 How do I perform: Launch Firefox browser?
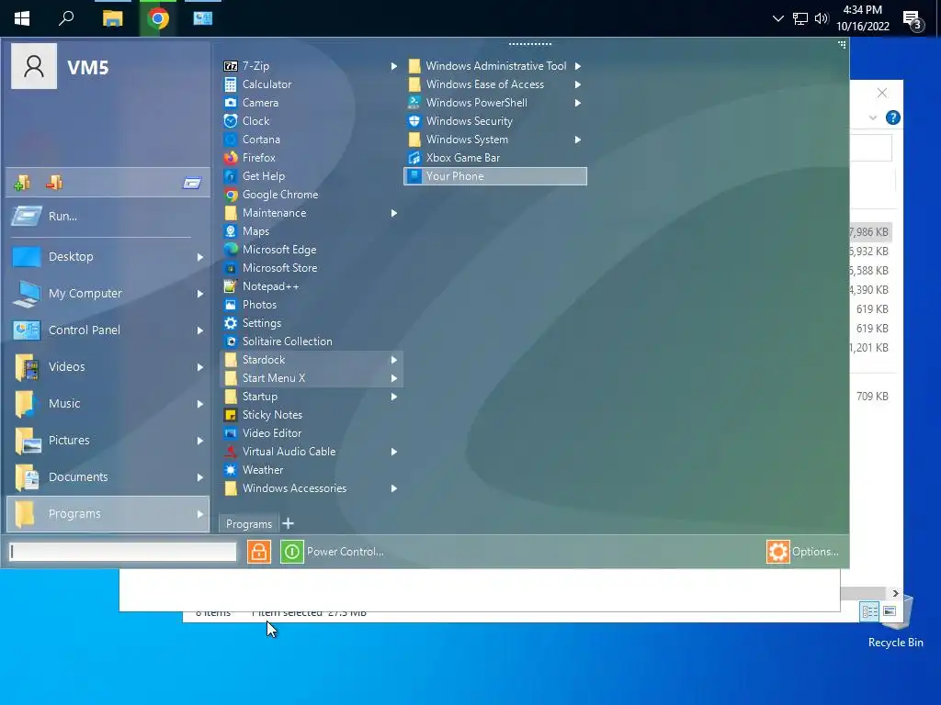point(311,158)
